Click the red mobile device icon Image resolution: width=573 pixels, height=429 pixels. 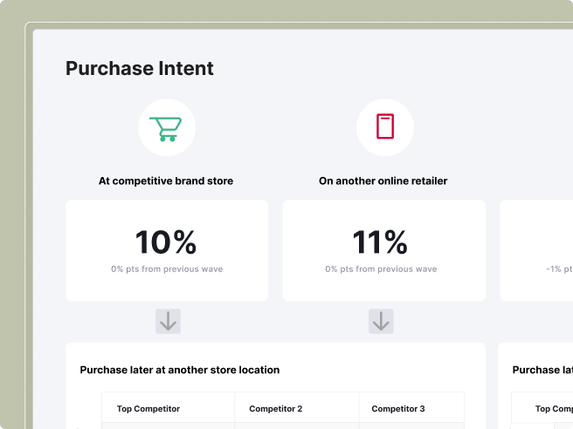tap(384, 127)
